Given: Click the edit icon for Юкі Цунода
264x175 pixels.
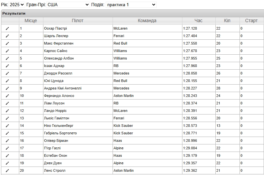Looking at the screenshot, I should (7, 81).
